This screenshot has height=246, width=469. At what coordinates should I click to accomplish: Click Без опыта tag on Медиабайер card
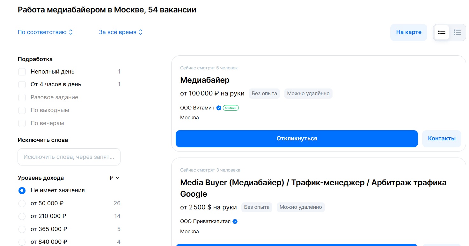pos(264,94)
